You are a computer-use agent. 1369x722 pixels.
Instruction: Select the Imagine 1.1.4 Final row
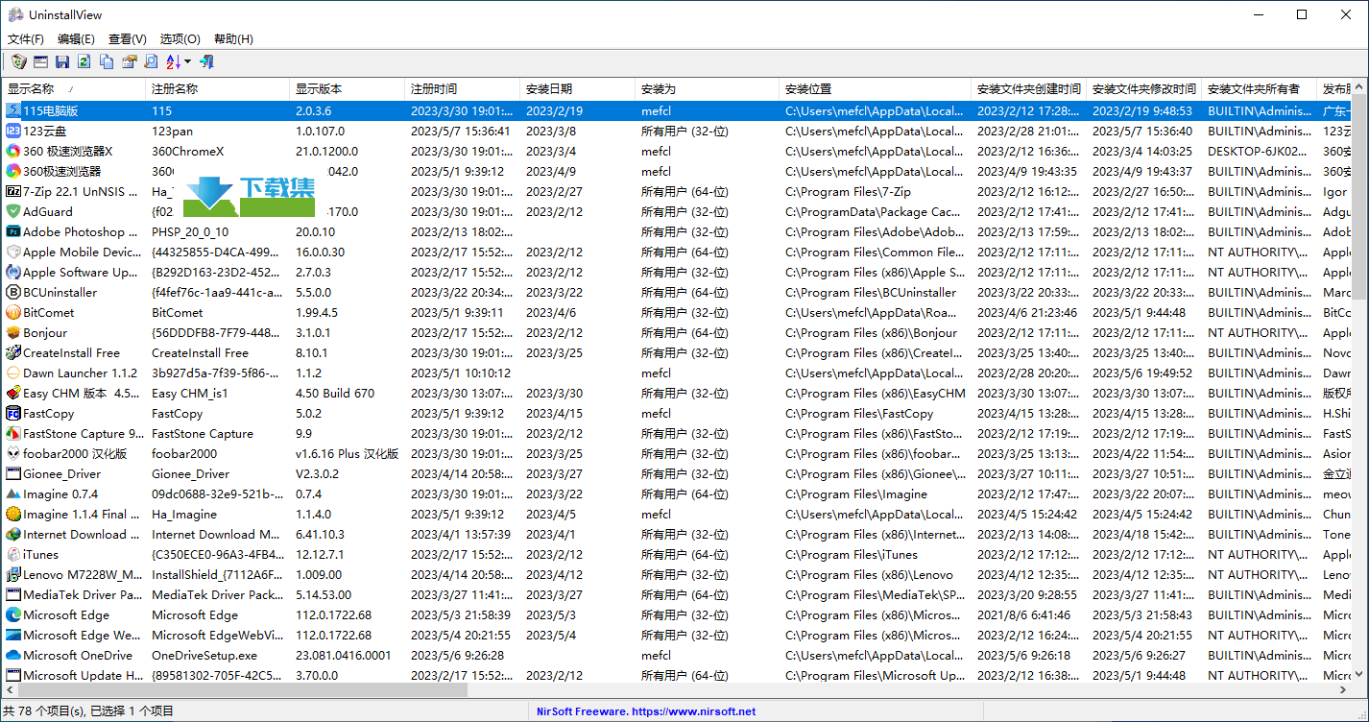point(676,514)
